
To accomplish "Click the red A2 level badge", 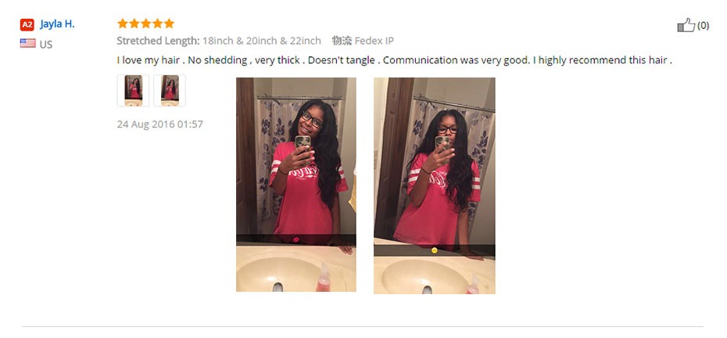I will (x=27, y=24).
